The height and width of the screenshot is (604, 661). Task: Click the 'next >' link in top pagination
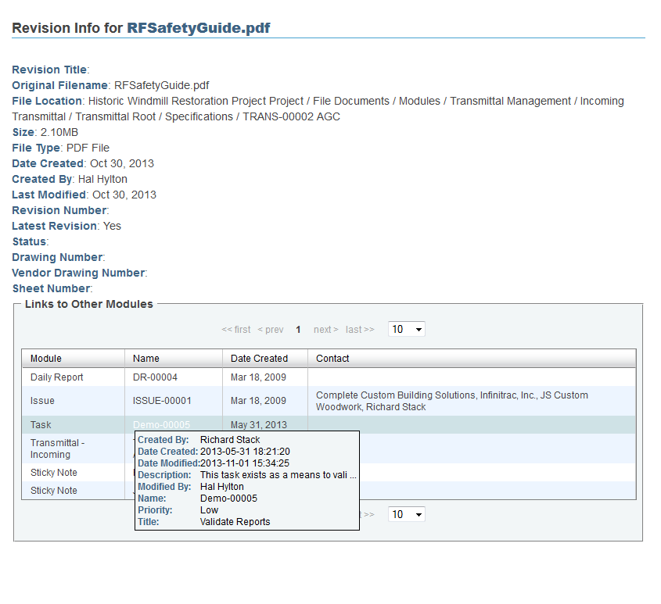326,330
